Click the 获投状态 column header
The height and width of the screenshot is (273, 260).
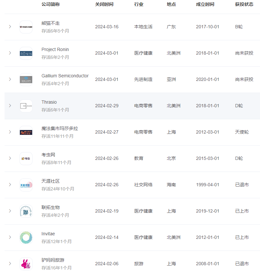tap(244, 4)
